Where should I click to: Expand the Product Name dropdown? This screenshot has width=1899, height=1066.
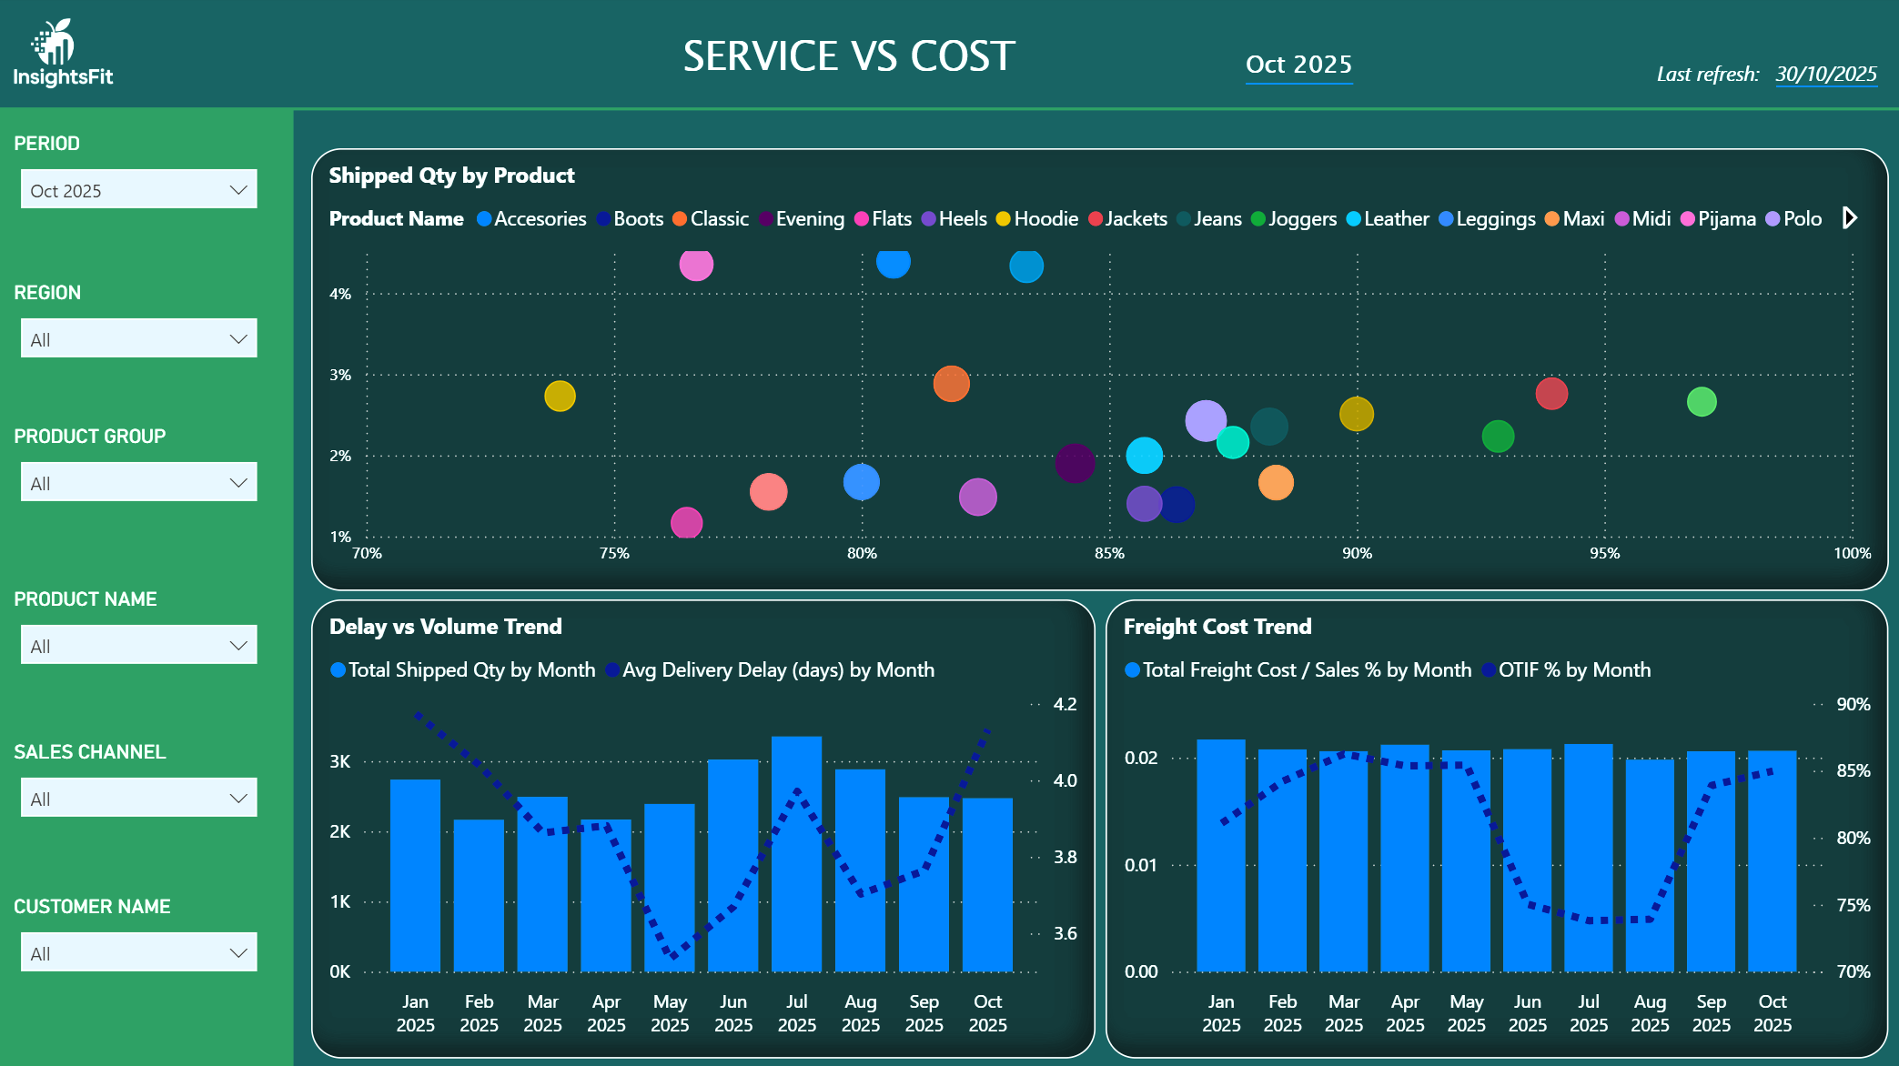click(x=138, y=646)
